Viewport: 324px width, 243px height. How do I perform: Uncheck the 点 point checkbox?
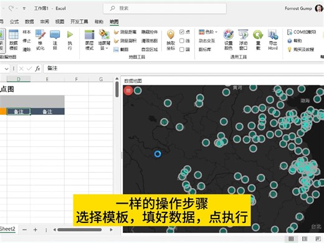[182, 32]
